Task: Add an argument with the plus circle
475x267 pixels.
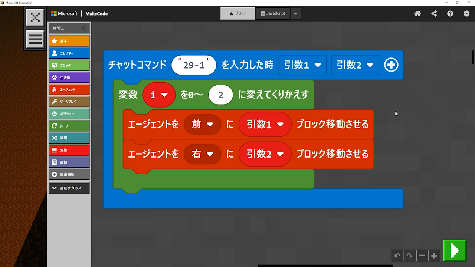Action: (x=391, y=65)
